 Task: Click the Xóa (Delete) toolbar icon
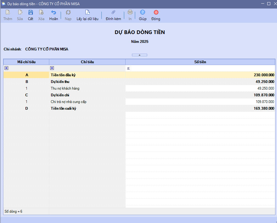point(41,12)
